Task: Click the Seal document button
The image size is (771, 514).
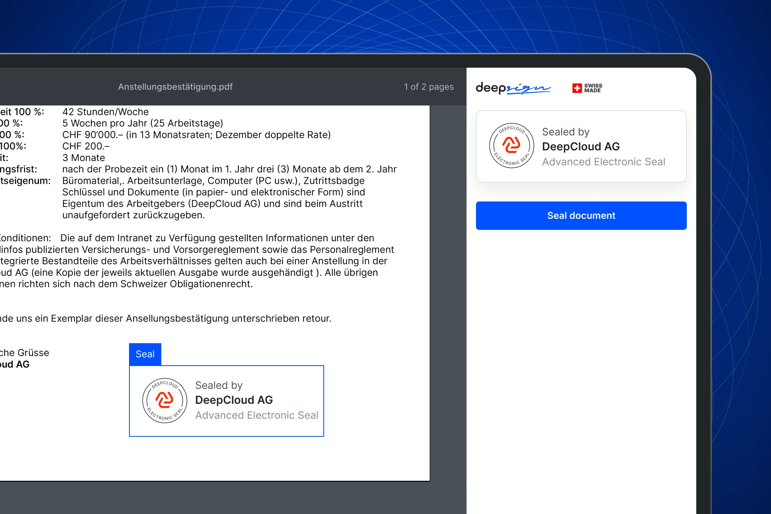Action: pos(581,216)
